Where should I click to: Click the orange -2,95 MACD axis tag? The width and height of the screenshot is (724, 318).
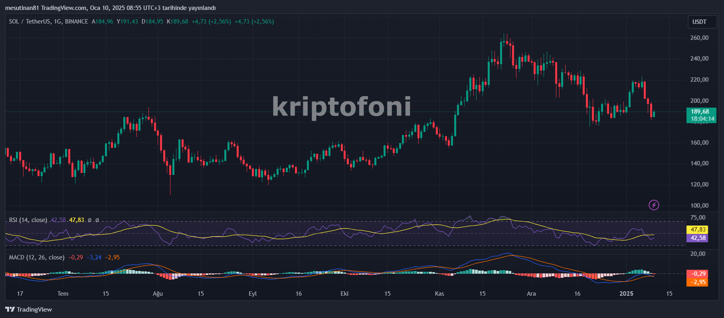tap(698, 282)
